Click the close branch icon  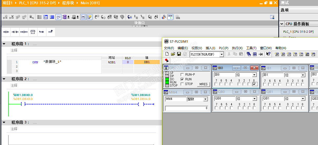50,32
